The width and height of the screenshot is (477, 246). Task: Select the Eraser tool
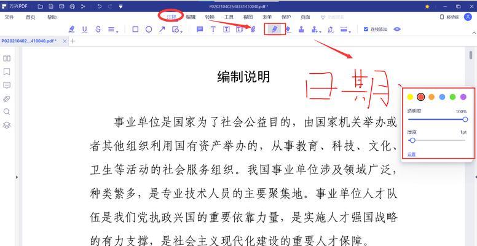coord(288,30)
